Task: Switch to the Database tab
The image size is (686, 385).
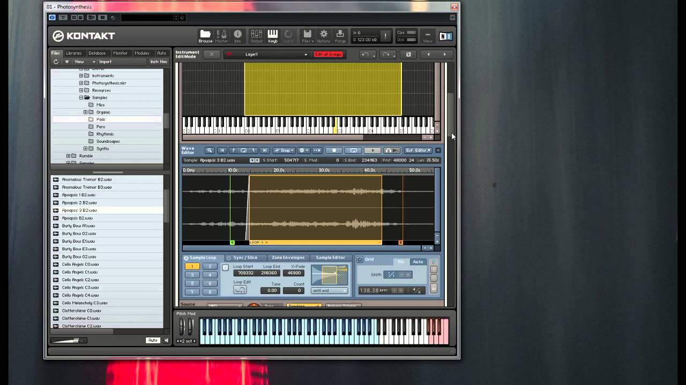Action: click(x=97, y=53)
